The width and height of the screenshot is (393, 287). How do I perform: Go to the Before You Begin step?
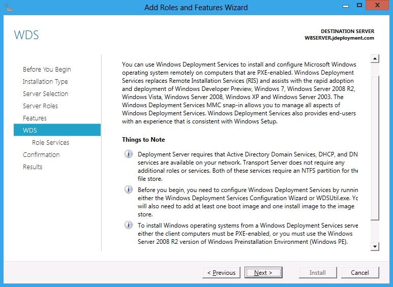(x=47, y=70)
